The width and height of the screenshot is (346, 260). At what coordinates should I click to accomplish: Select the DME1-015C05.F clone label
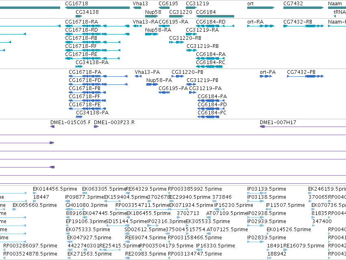tap(70, 122)
